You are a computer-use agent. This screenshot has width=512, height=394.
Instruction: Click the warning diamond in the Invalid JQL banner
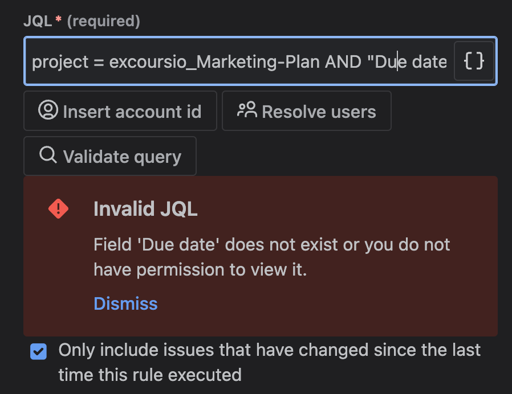(x=58, y=208)
